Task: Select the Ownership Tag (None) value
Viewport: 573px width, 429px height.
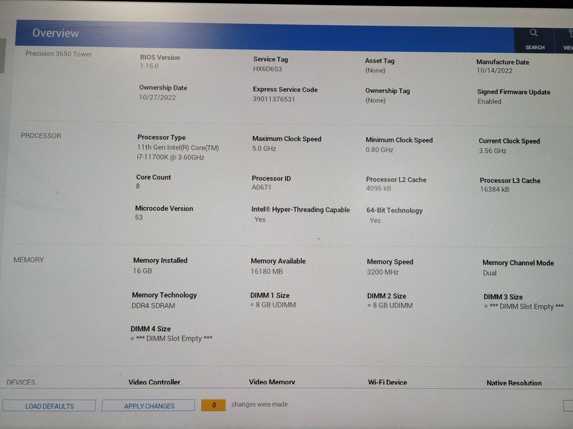Action: 376,101
